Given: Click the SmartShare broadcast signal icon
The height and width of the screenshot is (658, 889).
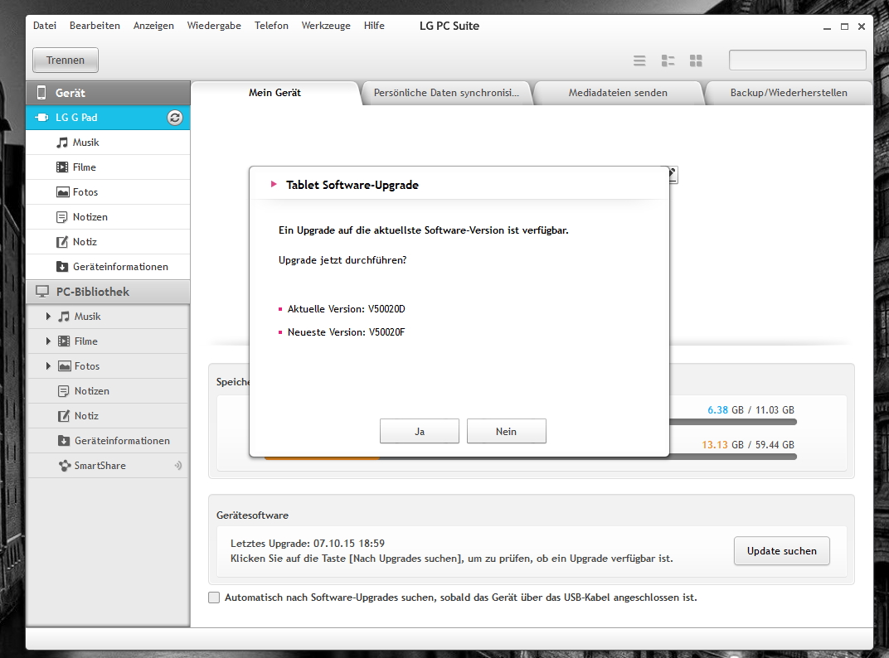Looking at the screenshot, I should 178,466.
